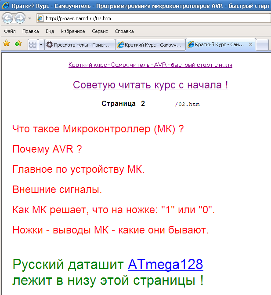Open the ATmega128 datasheet link
The height and width of the screenshot is (295, 271).
[x=166, y=265]
